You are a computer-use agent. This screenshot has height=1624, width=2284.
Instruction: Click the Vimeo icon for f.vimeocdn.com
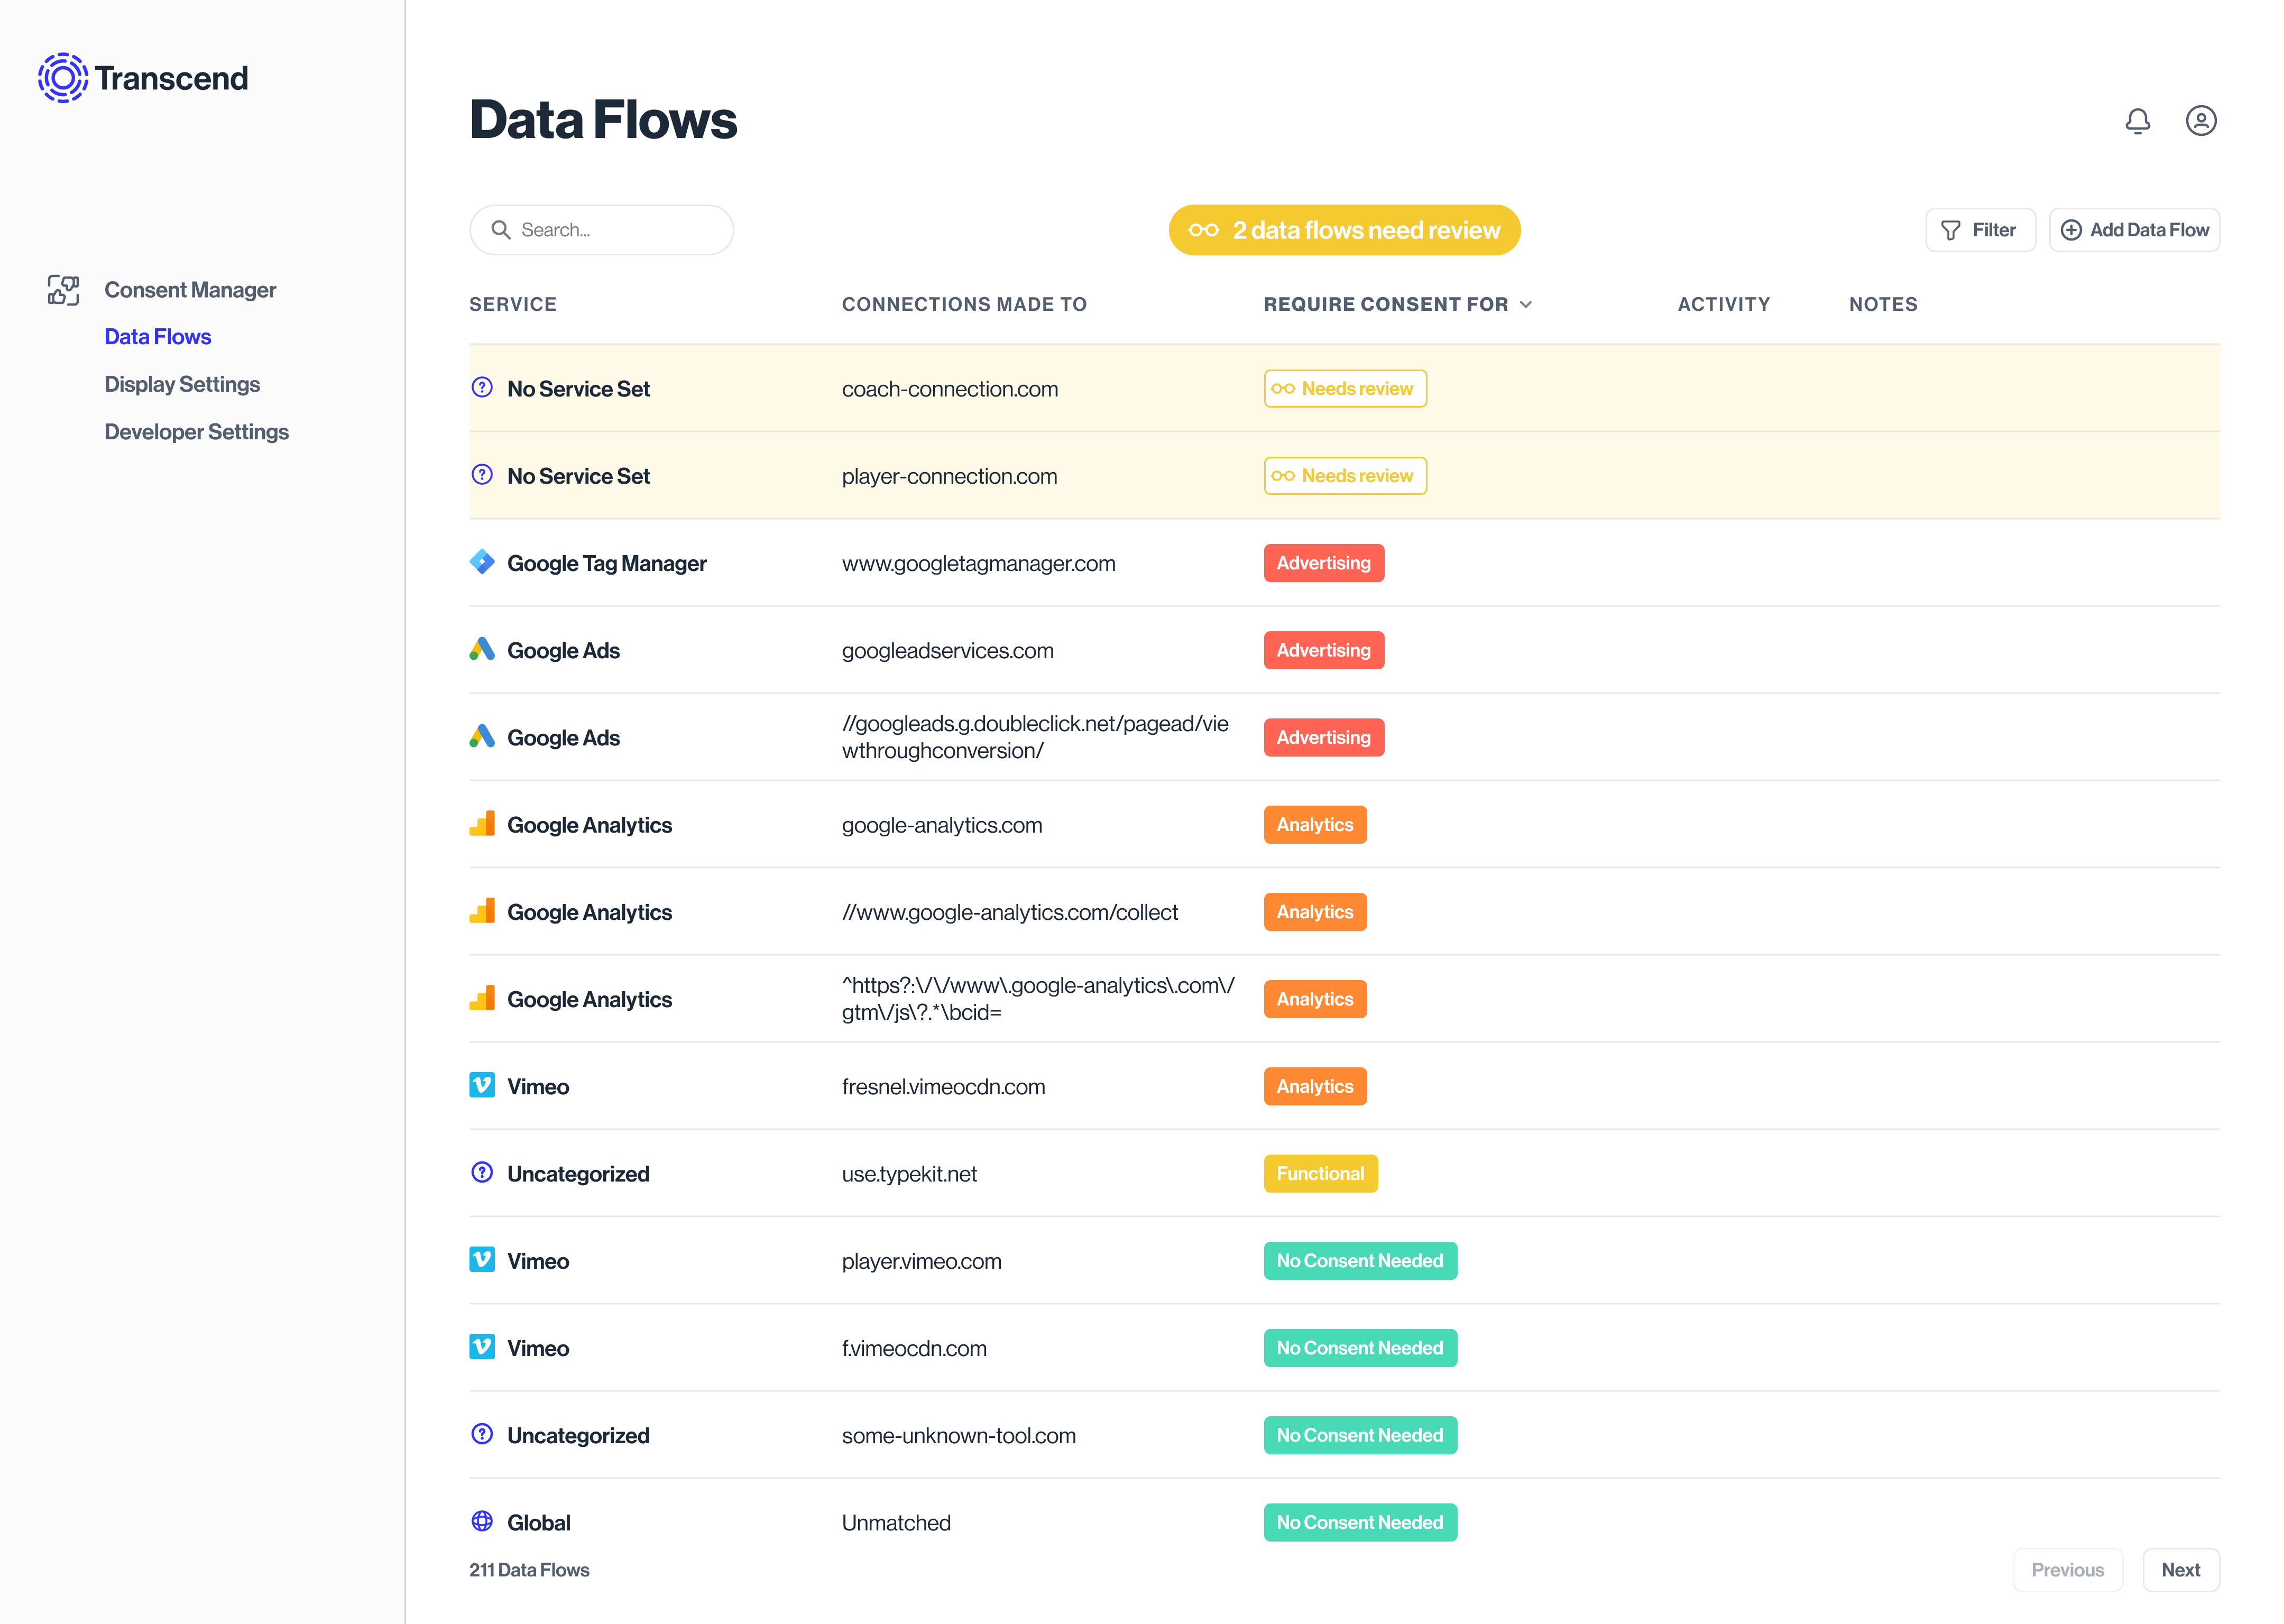[x=482, y=1347]
